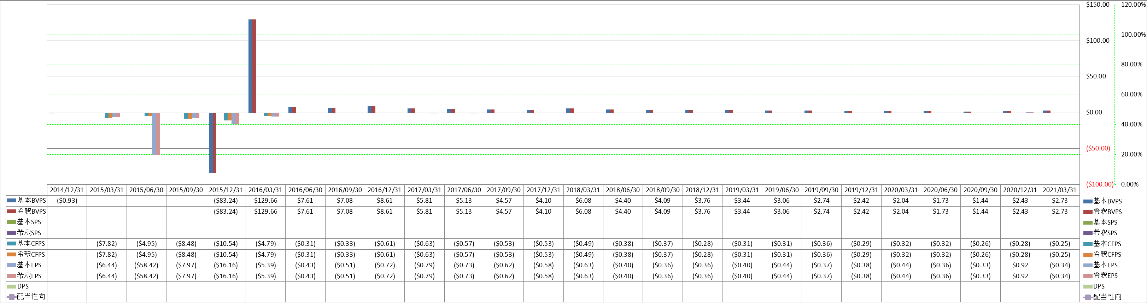Click the ($0.93) cell in 基本BVPS row
Screen dimensions: 1147x303
(67, 201)
